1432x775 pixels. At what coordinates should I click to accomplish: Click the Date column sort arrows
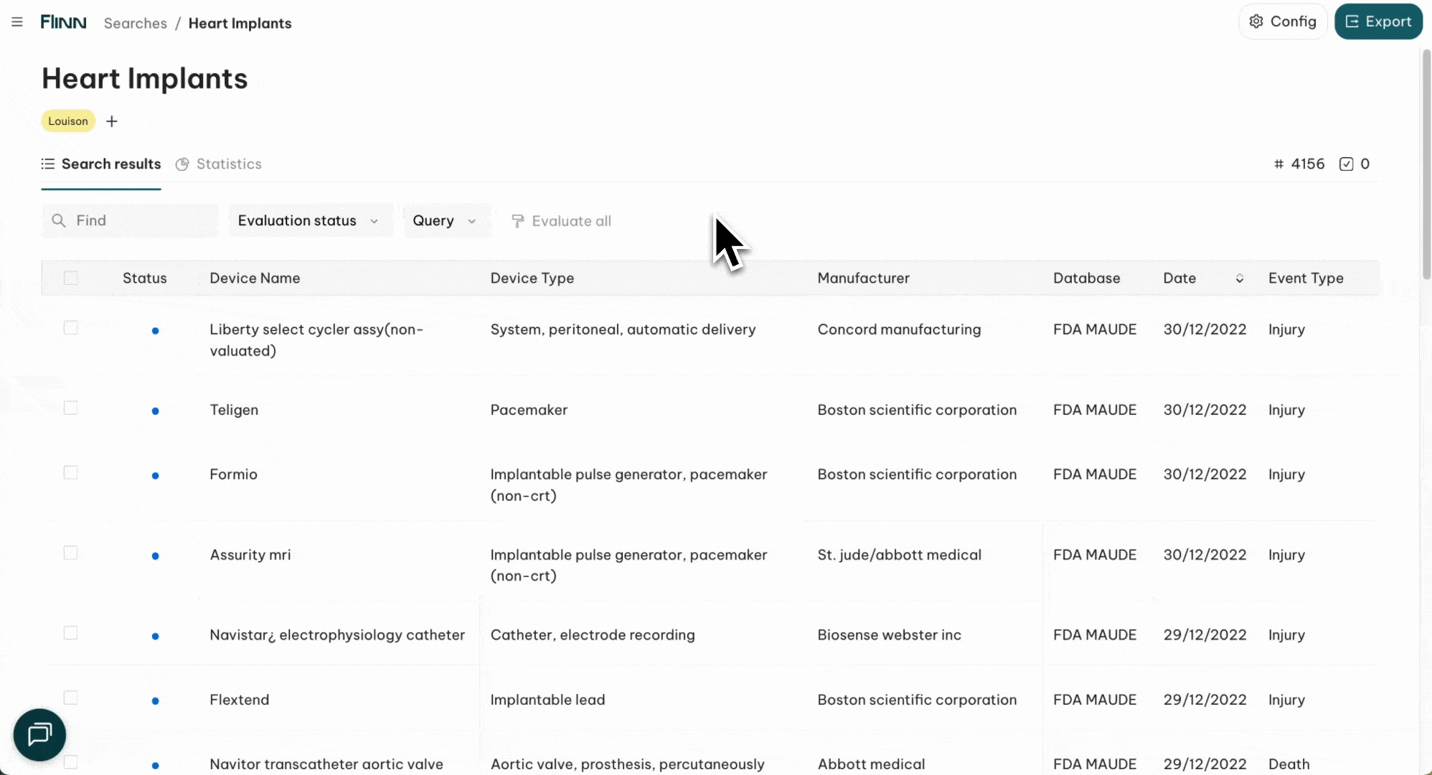click(1239, 278)
